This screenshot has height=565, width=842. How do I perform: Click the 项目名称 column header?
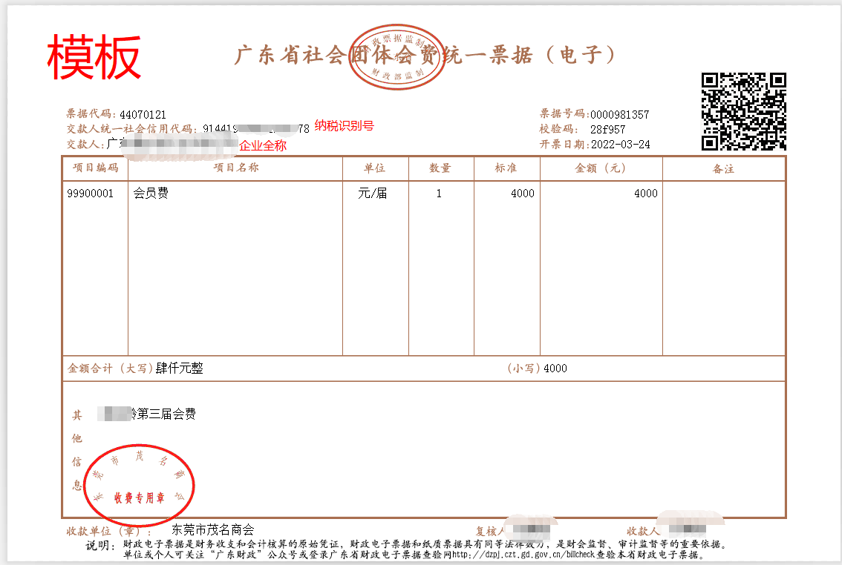(237, 168)
